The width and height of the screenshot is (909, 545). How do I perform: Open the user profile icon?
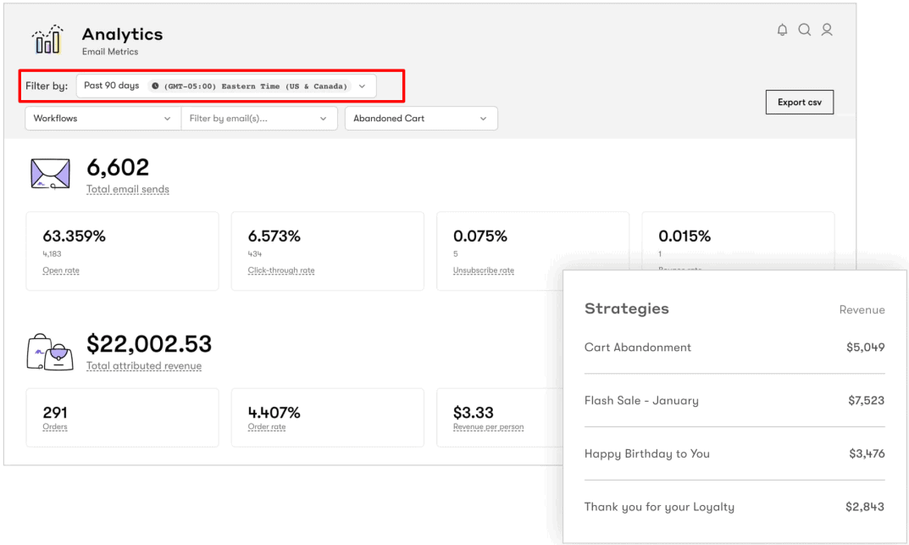[x=827, y=30]
